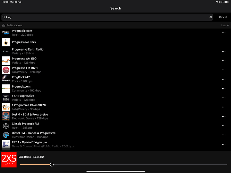Open more options for Progresso FM 102.1
Image resolution: width=231 pixels, height=173 pixels.
click(224, 70)
